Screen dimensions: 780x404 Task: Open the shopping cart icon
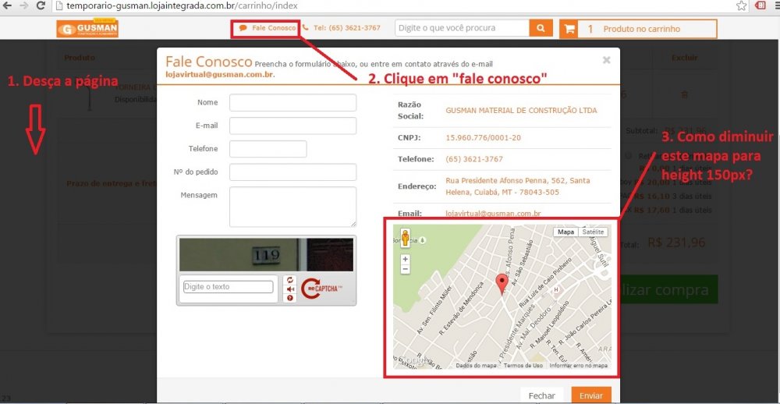(x=570, y=29)
